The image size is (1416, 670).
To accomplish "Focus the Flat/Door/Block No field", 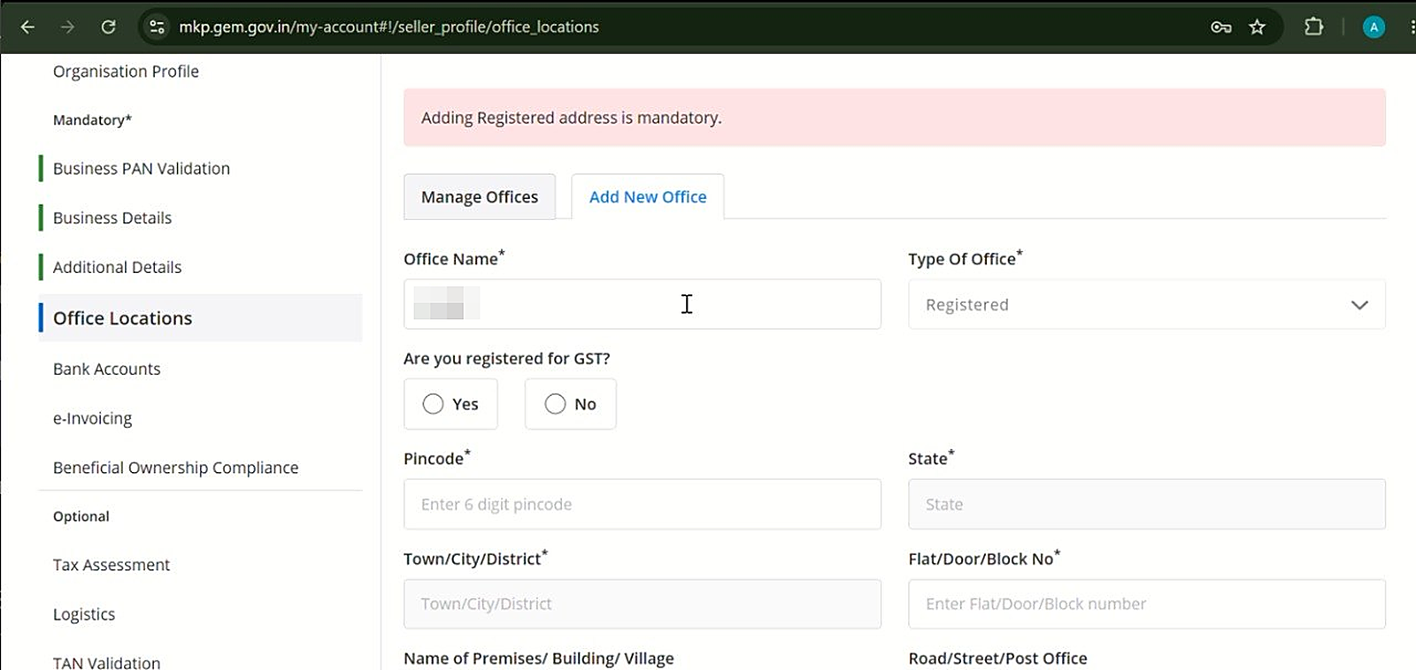I will pyautogui.click(x=1146, y=604).
